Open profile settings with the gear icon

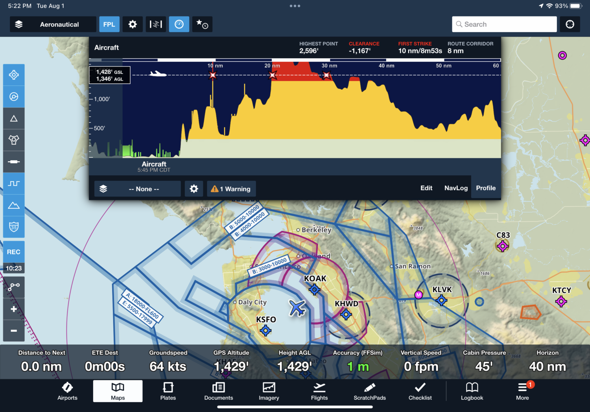tap(194, 189)
